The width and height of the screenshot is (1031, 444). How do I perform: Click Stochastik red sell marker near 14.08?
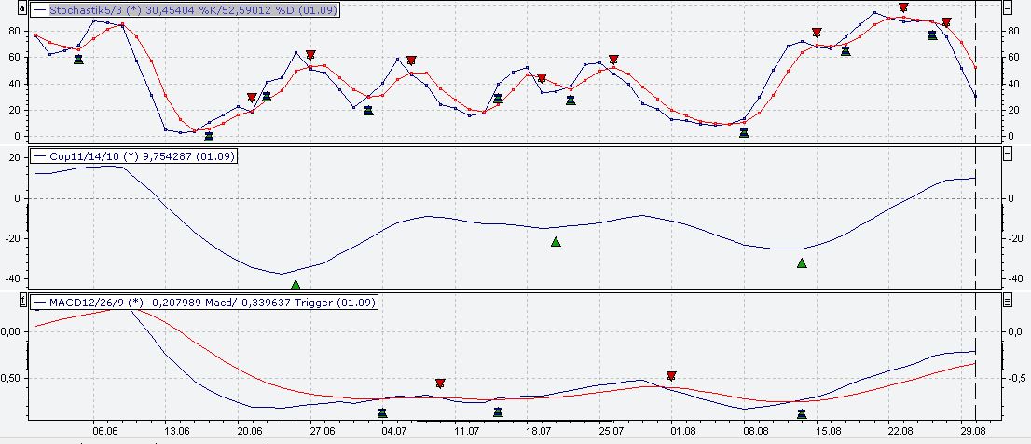coord(817,33)
